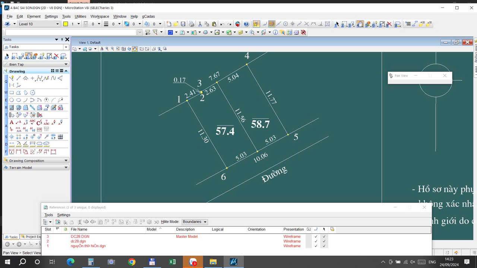Uncheck display for the nguyễn thể hiện.dgn reference

(316, 246)
